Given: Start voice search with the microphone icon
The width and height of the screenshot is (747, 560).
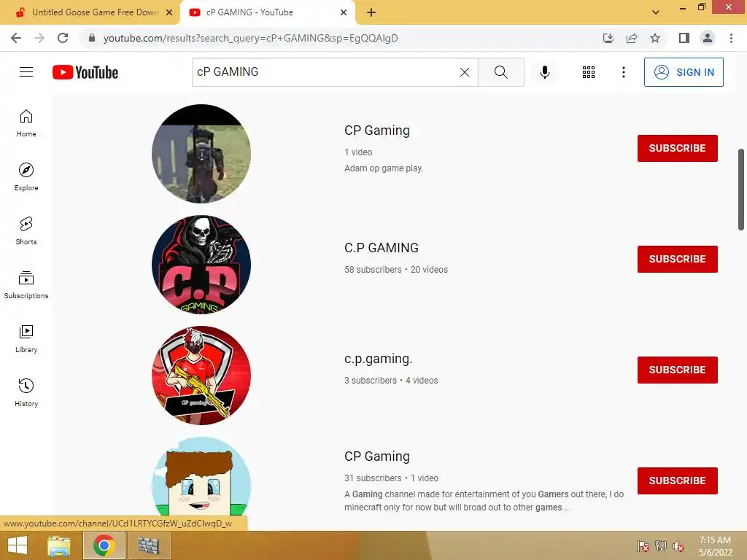Looking at the screenshot, I should click(544, 72).
